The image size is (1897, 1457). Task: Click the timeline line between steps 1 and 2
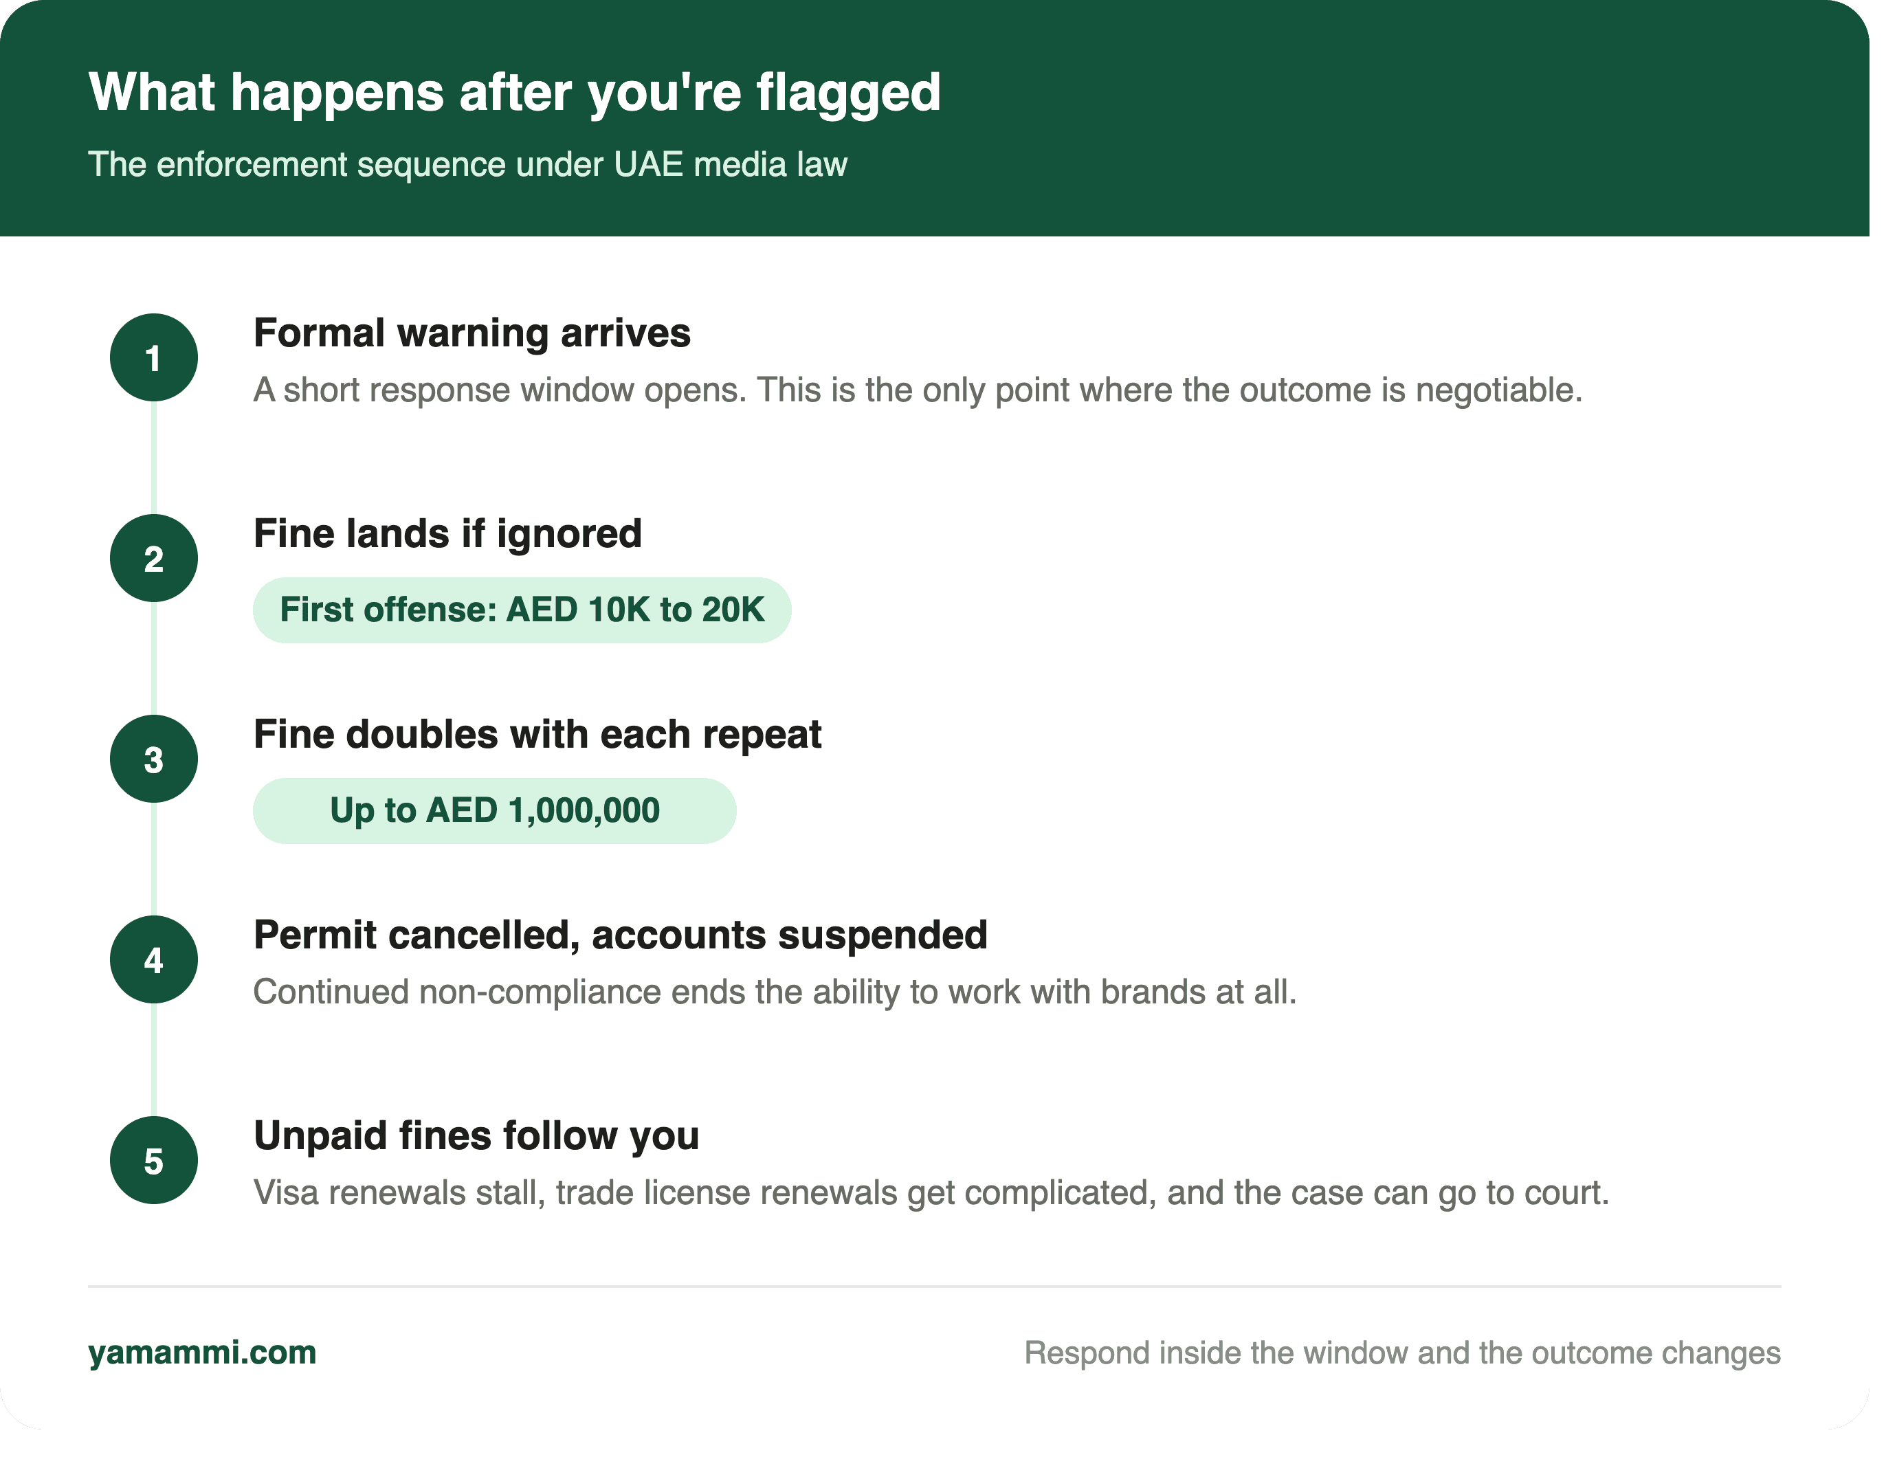click(x=153, y=458)
